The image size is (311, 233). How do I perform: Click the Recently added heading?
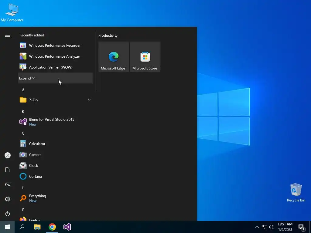pos(32,35)
